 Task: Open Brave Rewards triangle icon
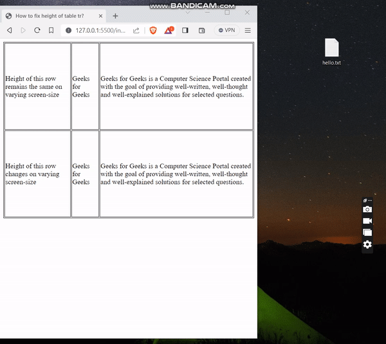tap(169, 30)
